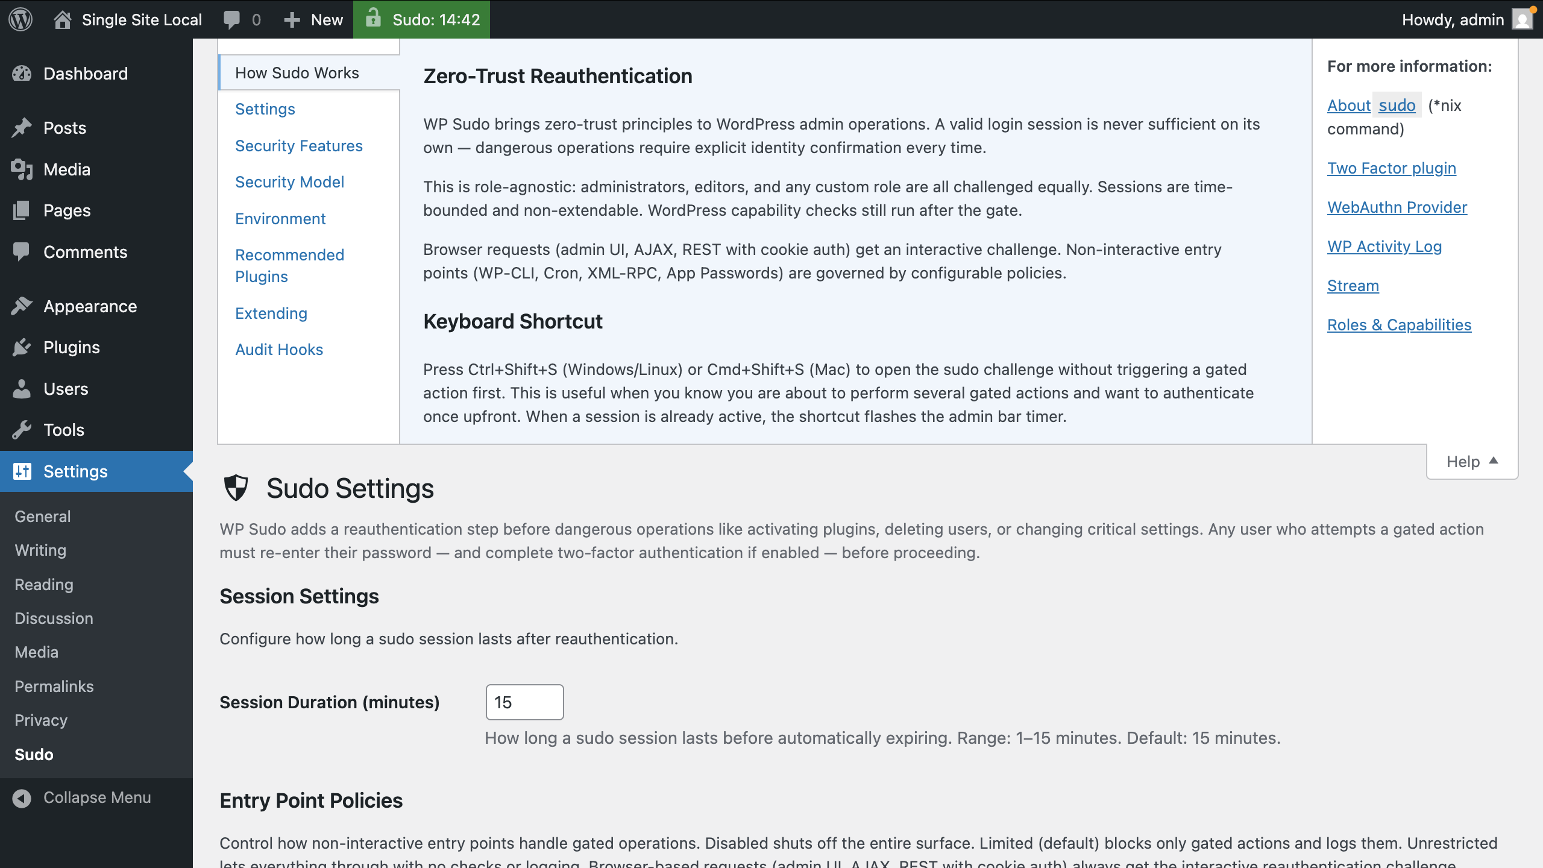Viewport: 1543px width, 868px height.
Task: Open the WebAuthn Provider link
Action: 1397,207
